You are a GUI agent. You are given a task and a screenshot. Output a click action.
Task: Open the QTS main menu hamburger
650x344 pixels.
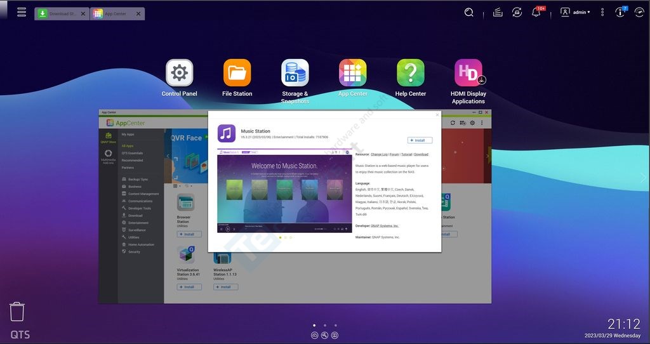(22, 12)
